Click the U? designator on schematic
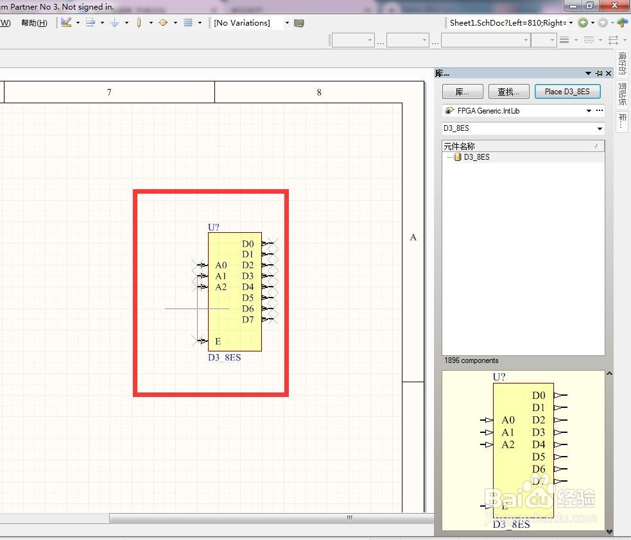Image resolution: width=631 pixels, height=540 pixels. [x=213, y=227]
